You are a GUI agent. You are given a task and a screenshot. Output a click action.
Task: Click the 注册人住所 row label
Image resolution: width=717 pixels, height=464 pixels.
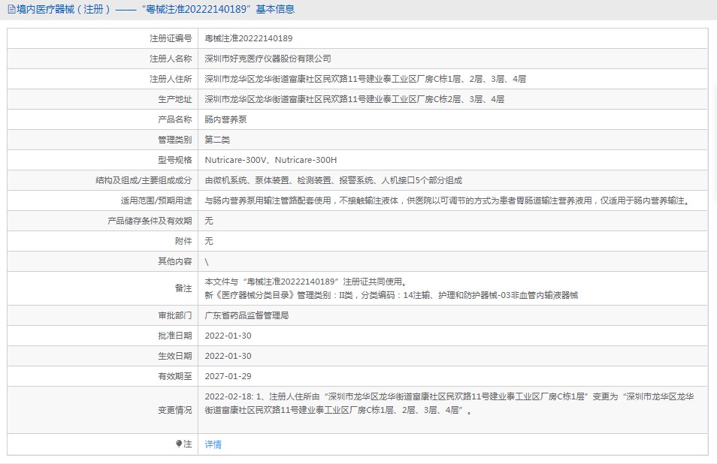tap(170, 79)
